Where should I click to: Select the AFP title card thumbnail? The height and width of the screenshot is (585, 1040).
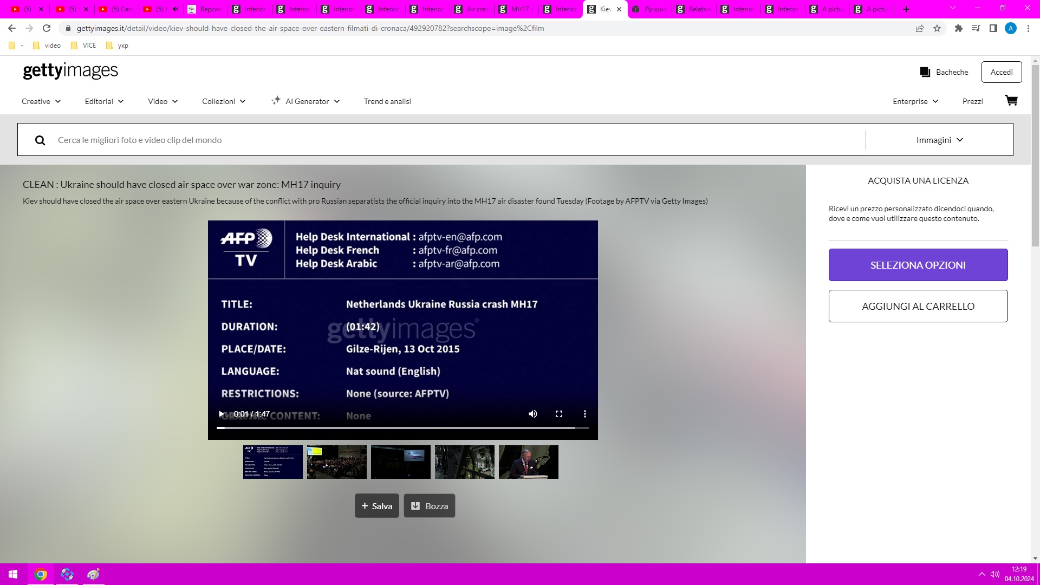pos(273,462)
